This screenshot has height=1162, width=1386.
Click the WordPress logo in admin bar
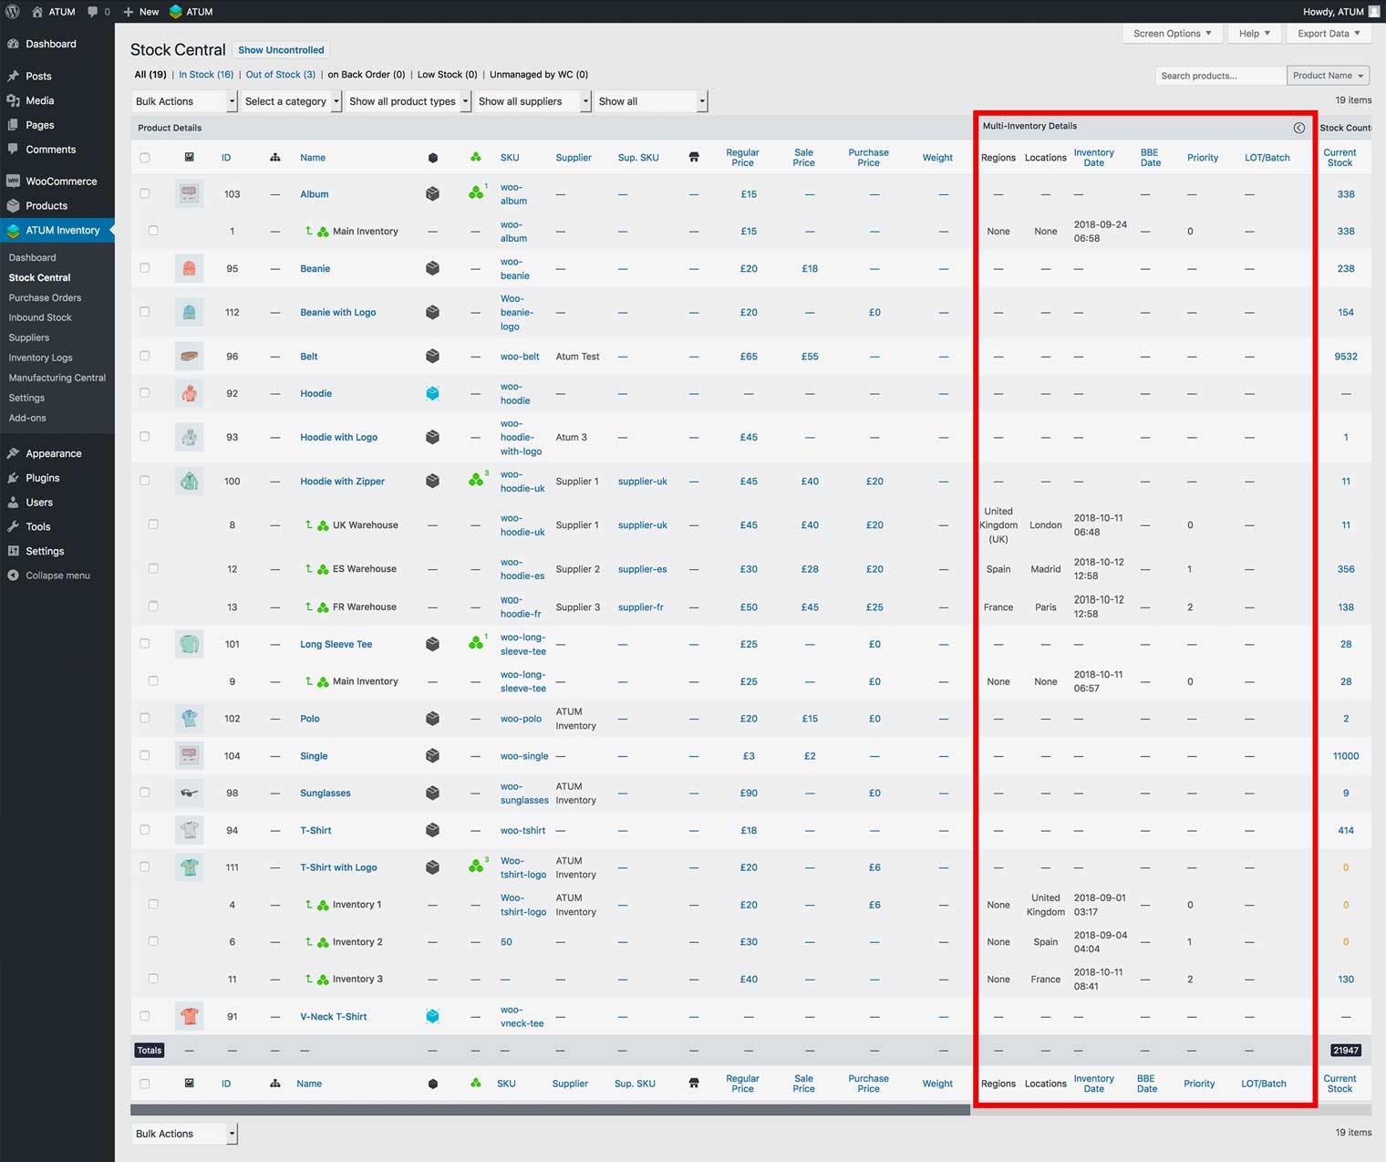click(x=13, y=12)
